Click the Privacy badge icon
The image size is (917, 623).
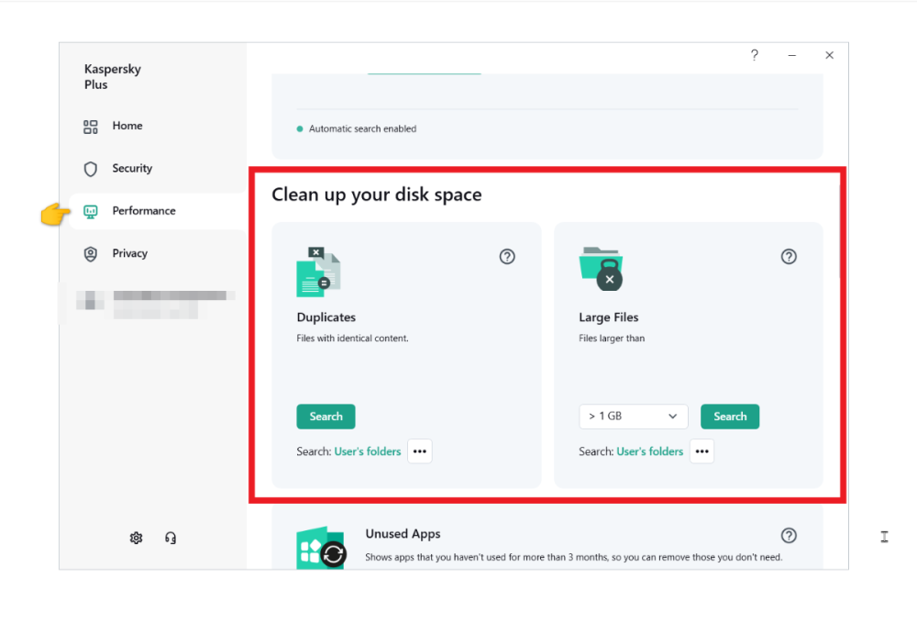[90, 254]
